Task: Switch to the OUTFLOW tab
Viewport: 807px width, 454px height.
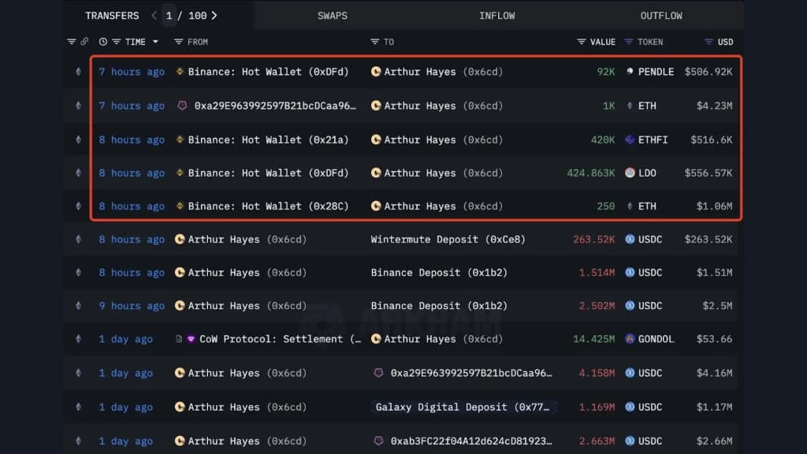Action: 661,16
